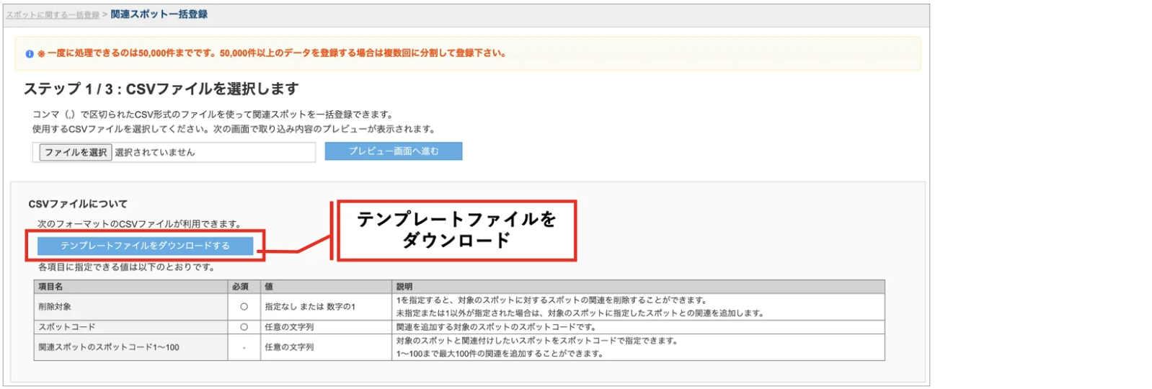Select the 関連スポットのスポットコード1〜100 cell
This screenshot has height=389, width=1152.
click(x=130, y=347)
